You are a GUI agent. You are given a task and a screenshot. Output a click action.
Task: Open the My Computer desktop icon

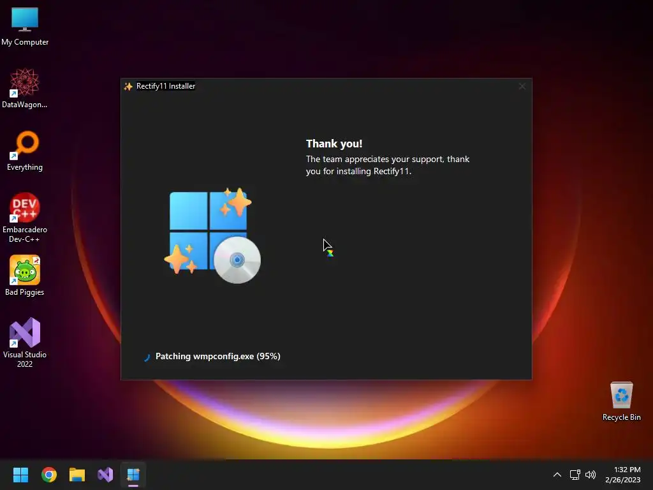25,26
